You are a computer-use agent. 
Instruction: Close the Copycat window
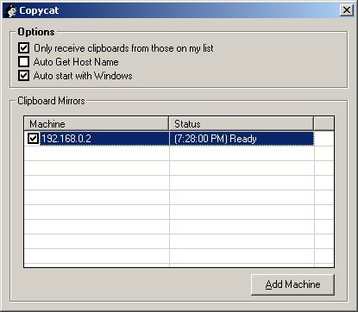347,10
